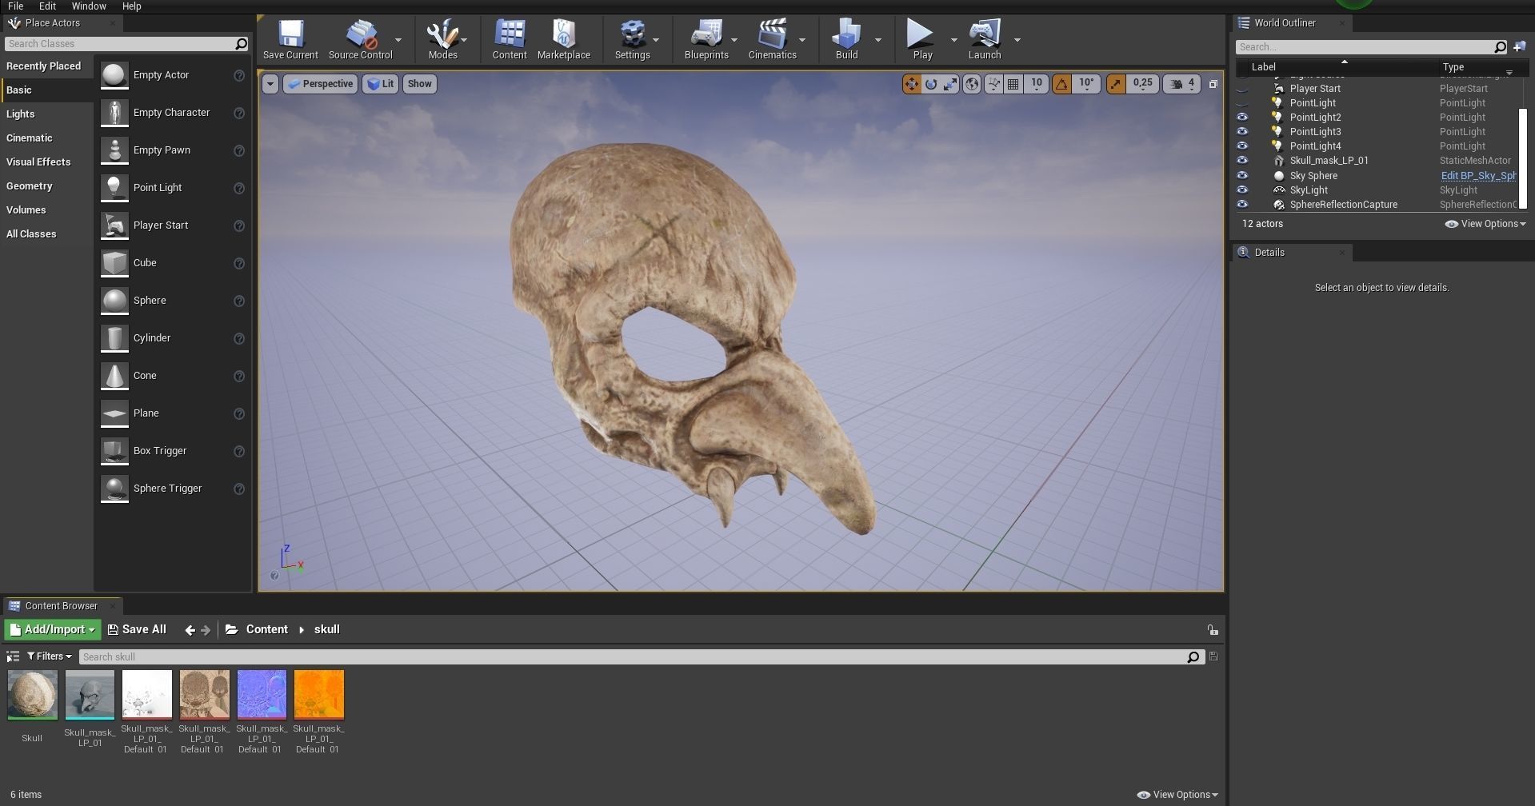This screenshot has width=1535, height=806.
Task: Expand the Play options arrow
Action: point(953,39)
